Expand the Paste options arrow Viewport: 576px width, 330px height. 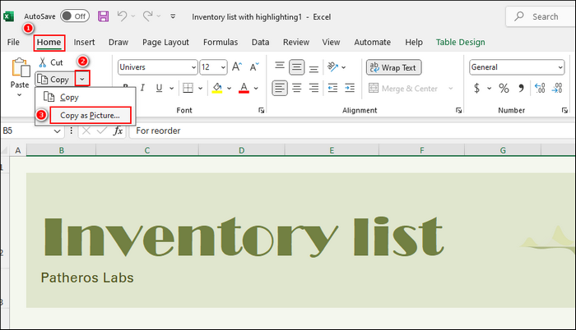click(x=20, y=94)
